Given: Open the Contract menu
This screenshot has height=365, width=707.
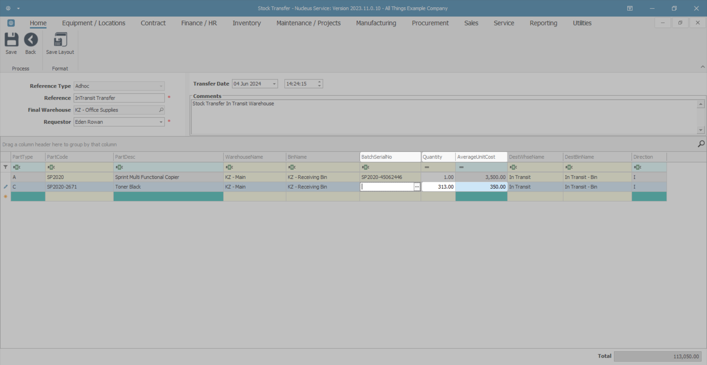Looking at the screenshot, I should (153, 23).
